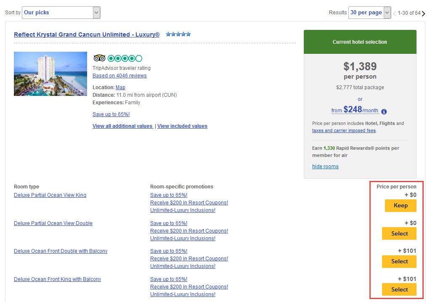430x302 pixels.
Task: Click the 'Experiences: Family' text
Action: click(116, 103)
